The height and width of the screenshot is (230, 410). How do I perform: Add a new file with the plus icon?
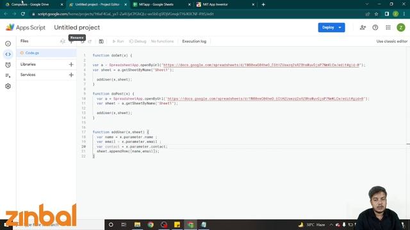click(x=71, y=42)
